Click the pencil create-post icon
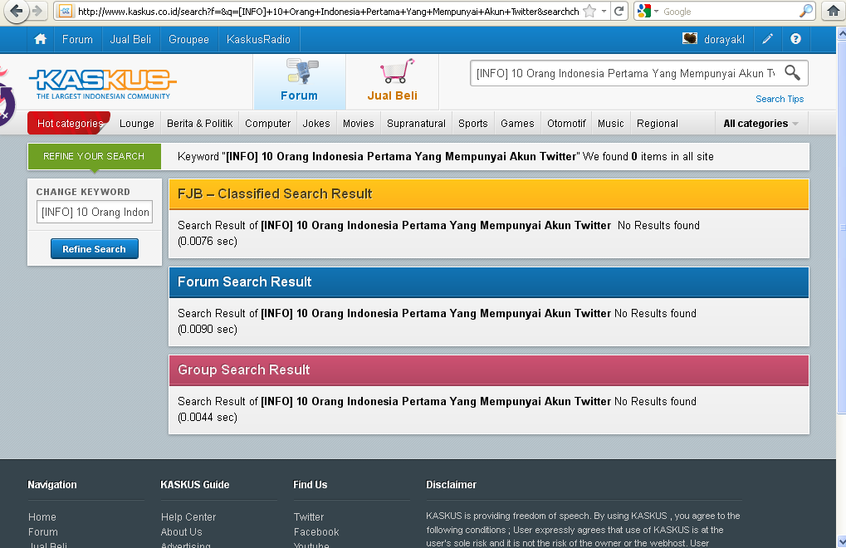 (767, 39)
